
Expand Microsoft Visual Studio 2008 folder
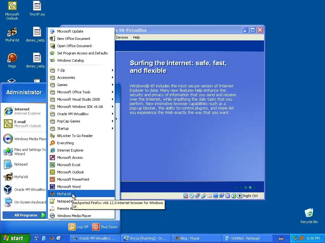pyautogui.click(x=82, y=99)
